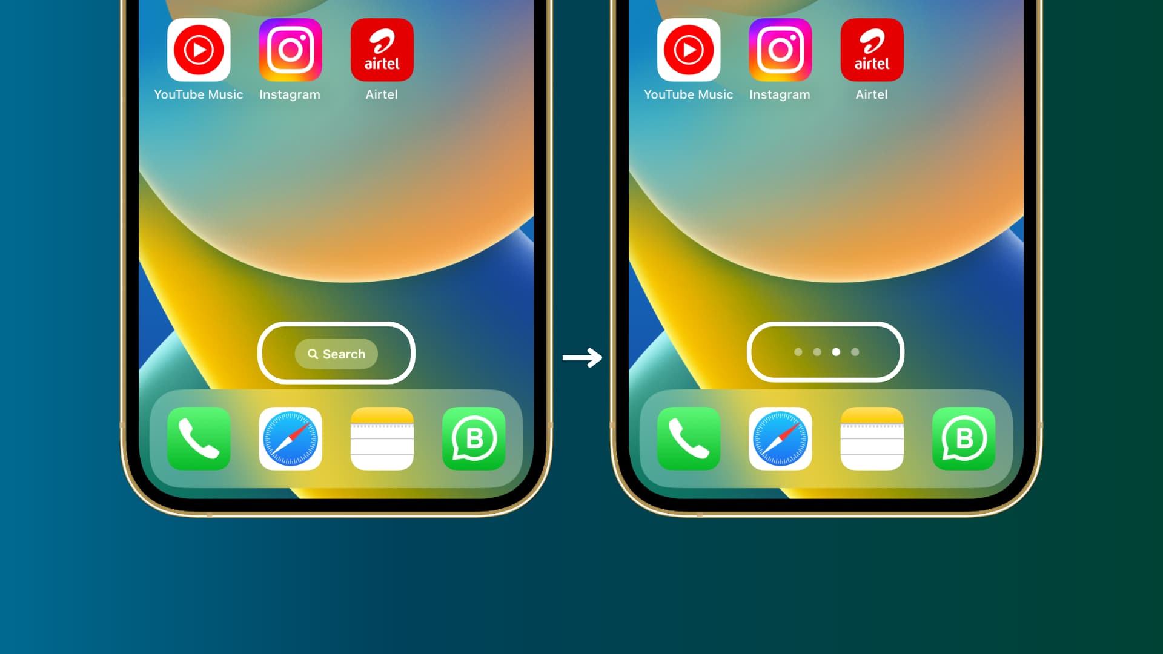Open Airtel app
Screen dimensions: 1163x654
tap(382, 51)
